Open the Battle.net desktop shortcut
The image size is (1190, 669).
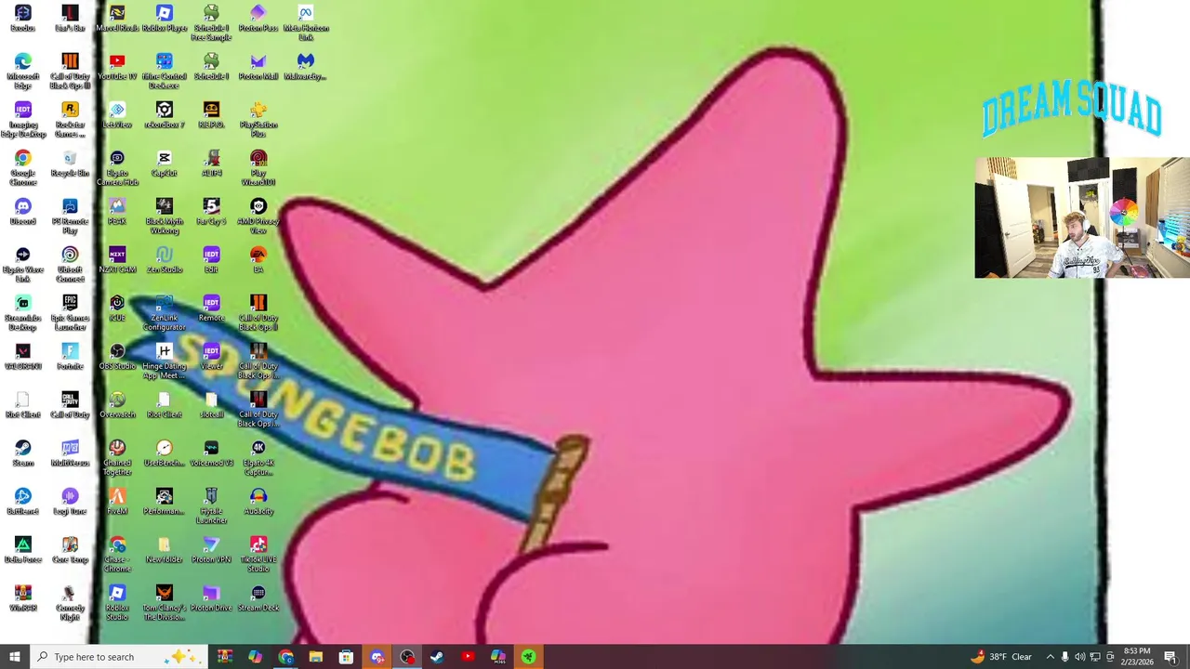[x=23, y=502]
